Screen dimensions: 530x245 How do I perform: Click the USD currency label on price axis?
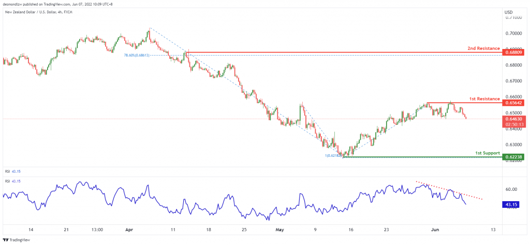pos(509,12)
